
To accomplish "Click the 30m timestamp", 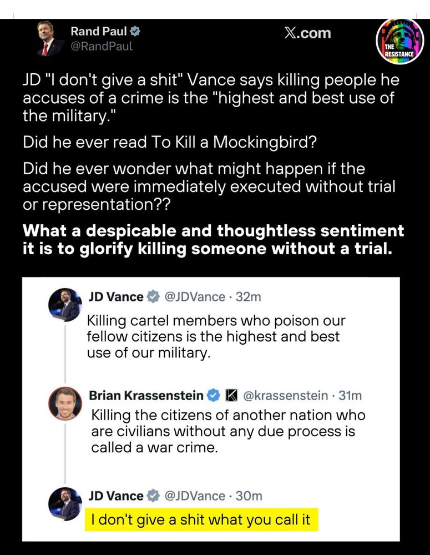I will (249, 496).
